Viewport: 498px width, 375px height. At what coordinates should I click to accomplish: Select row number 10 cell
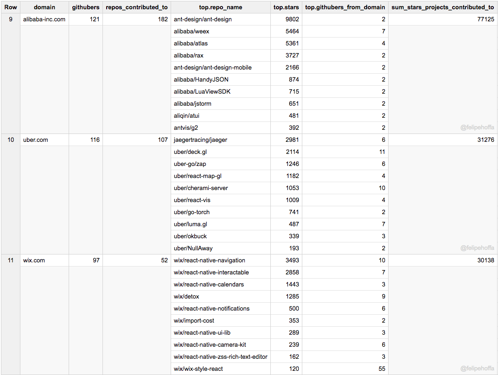(x=11, y=140)
